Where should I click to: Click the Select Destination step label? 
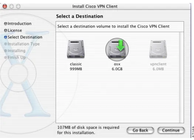tap(25, 37)
